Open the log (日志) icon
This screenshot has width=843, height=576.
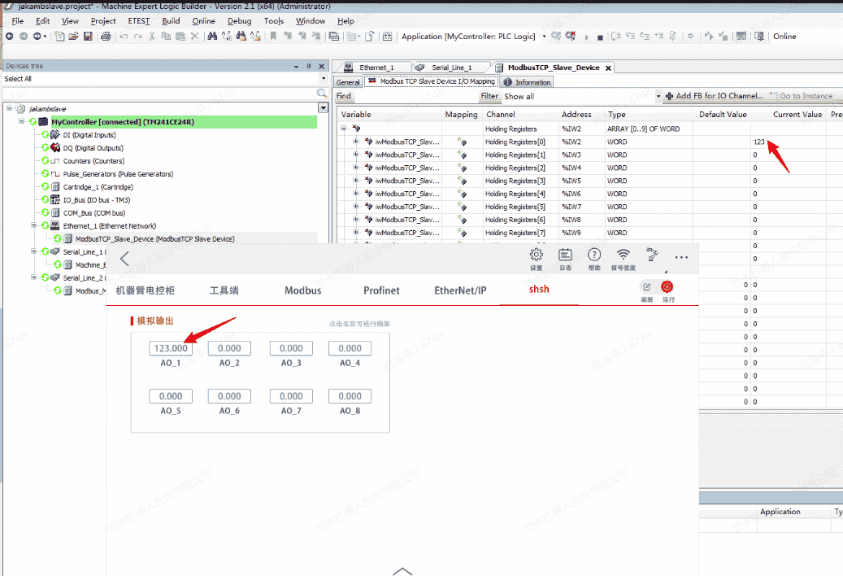point(565,255)
